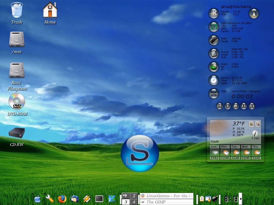The width and height of the screenshot is (274, 205).
Task: Launch Thunderbird from the panel
Action: point(75,199)
